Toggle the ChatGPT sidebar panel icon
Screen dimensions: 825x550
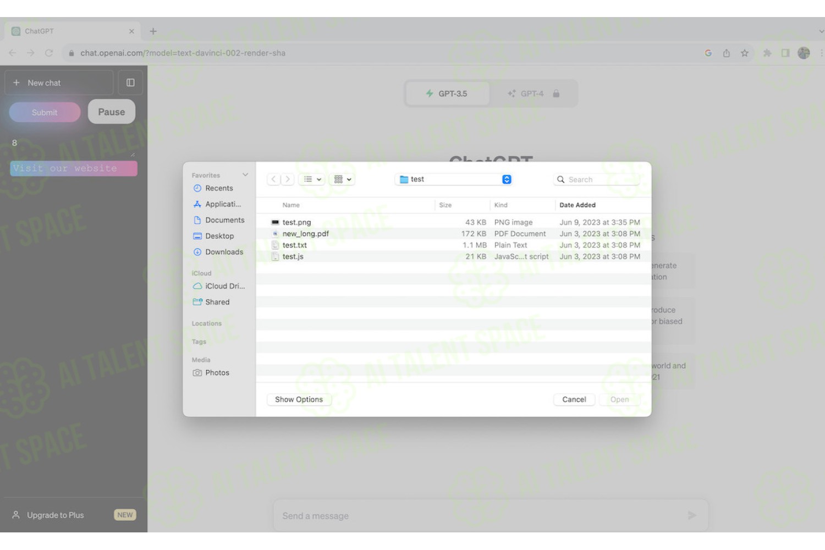tap(130, 82)
